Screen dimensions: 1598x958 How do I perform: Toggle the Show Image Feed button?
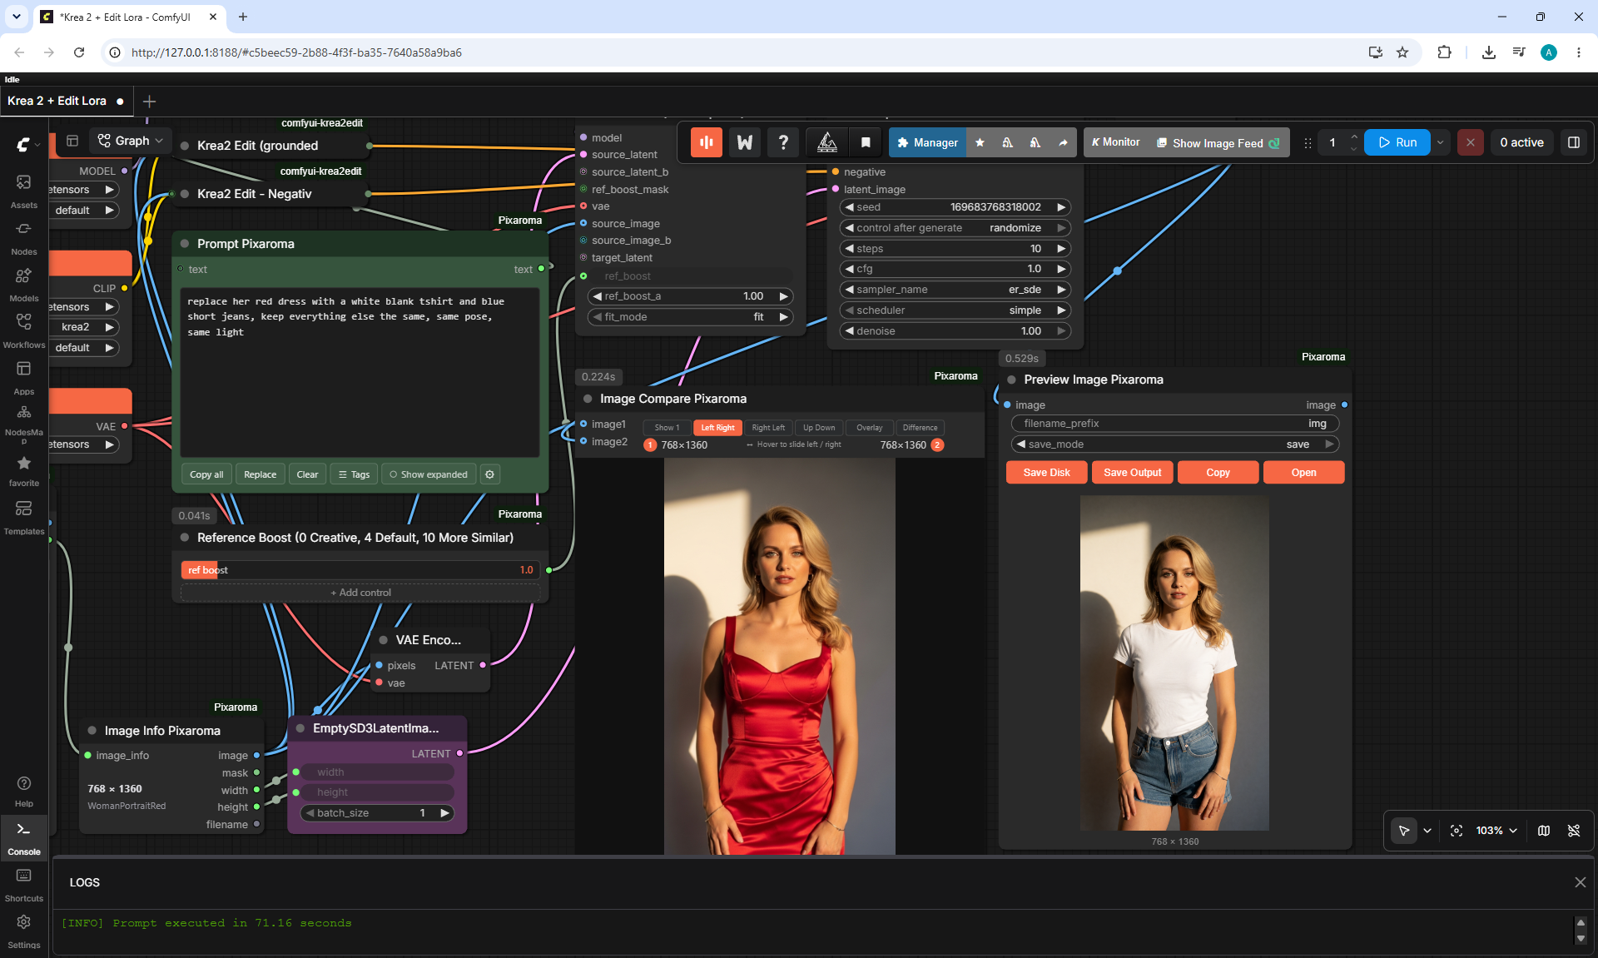[x=1218, y=143]
